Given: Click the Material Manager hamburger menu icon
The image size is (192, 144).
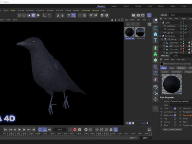Looking at the screenshot, I should [x=126, y=20].
